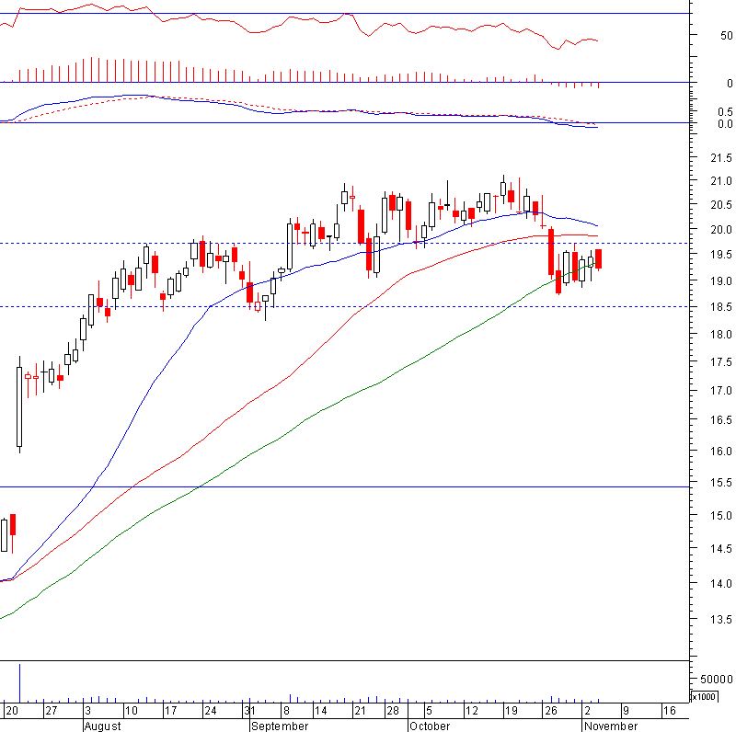Click the date label 5 on time axis
Image resolution: width=736 pixels, height=732 pixels.
[x=429, y=711]
